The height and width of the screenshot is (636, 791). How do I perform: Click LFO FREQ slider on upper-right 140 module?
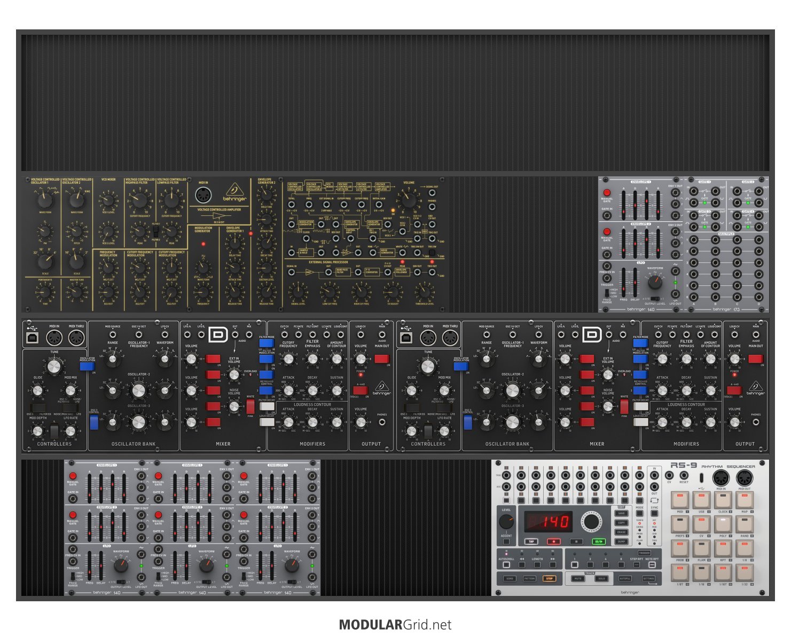tap(624, 282)
